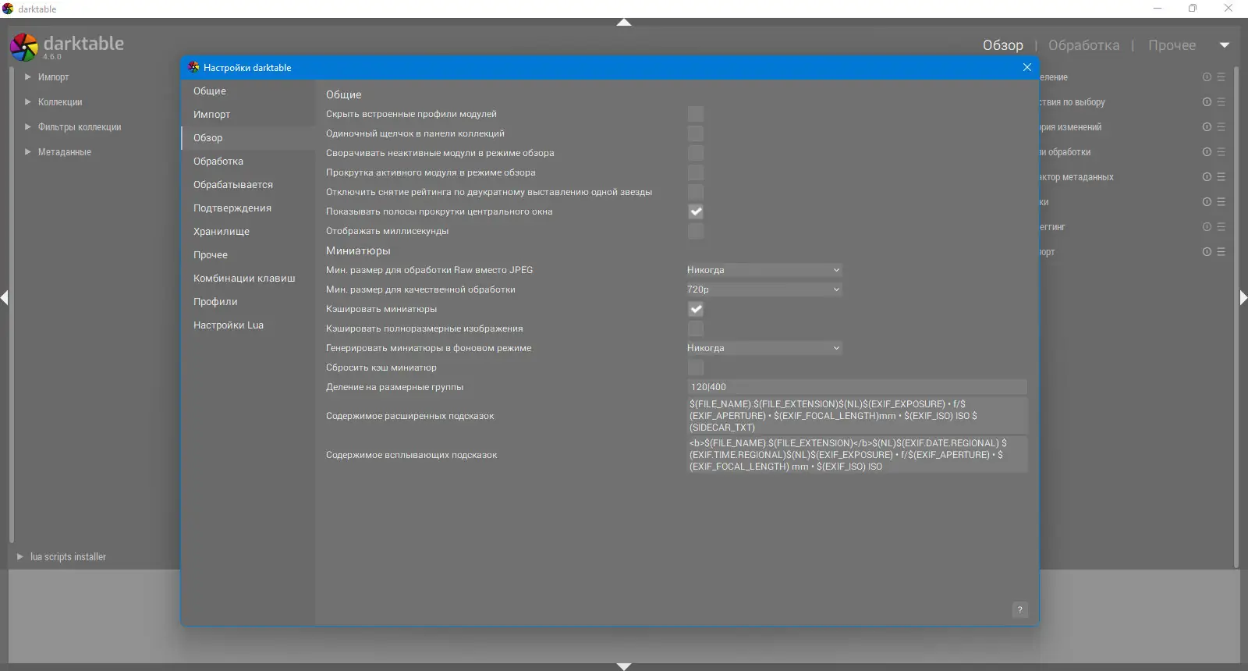1248x671 pixels.
Task: Open Обработка category in settings sidebar
Action: [x=248, y=162]
